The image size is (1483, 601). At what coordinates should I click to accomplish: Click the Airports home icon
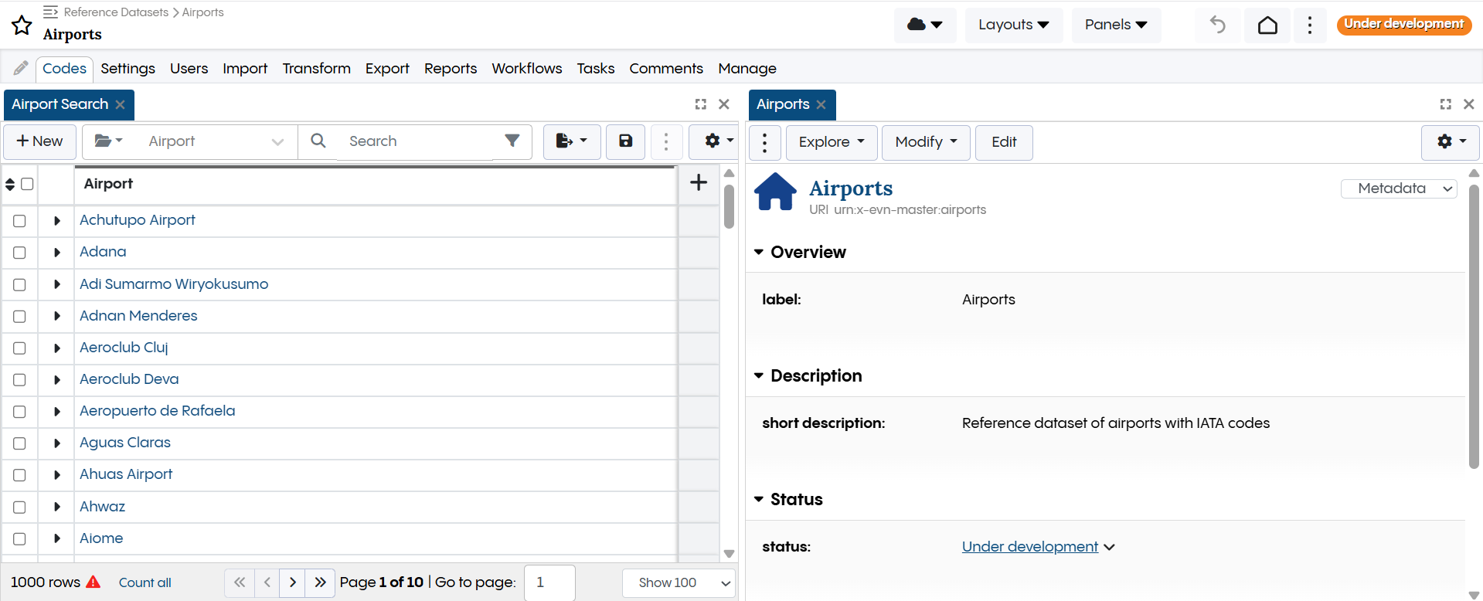point(775,192)
